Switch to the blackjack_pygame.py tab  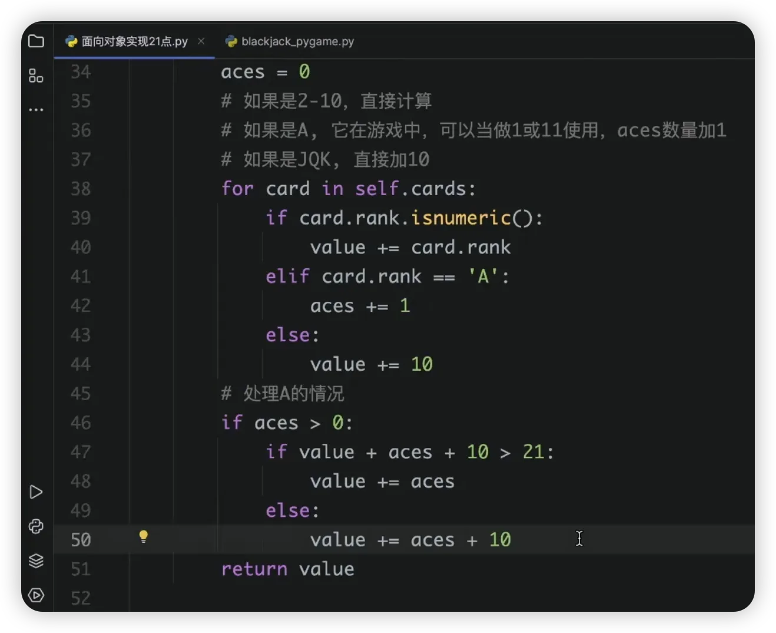pyautogui.click(x=290, y=41)
